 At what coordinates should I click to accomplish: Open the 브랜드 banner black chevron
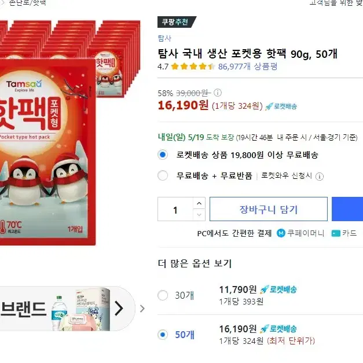[x=119, y=309]
